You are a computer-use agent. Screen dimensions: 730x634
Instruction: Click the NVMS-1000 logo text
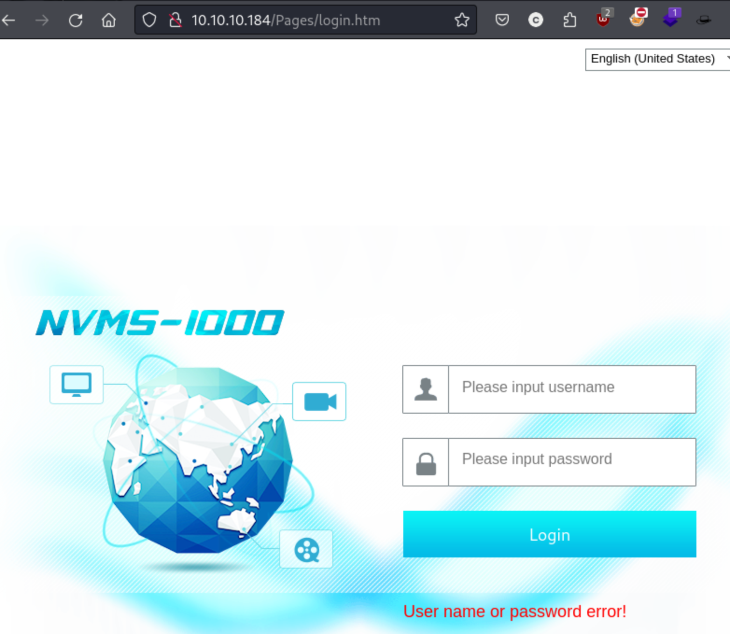point(160,322)
